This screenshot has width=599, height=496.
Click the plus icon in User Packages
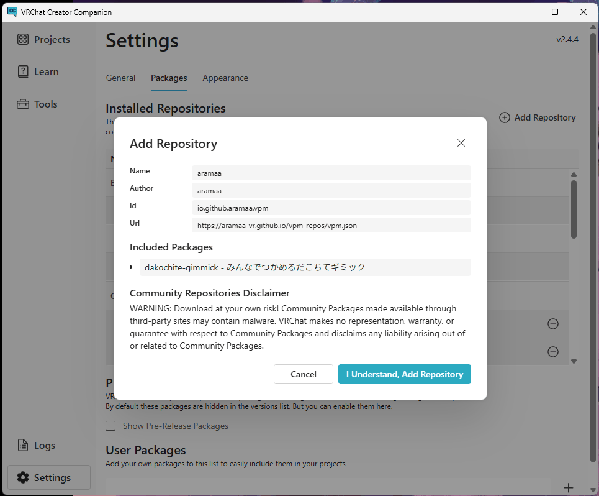pos(567,487)
